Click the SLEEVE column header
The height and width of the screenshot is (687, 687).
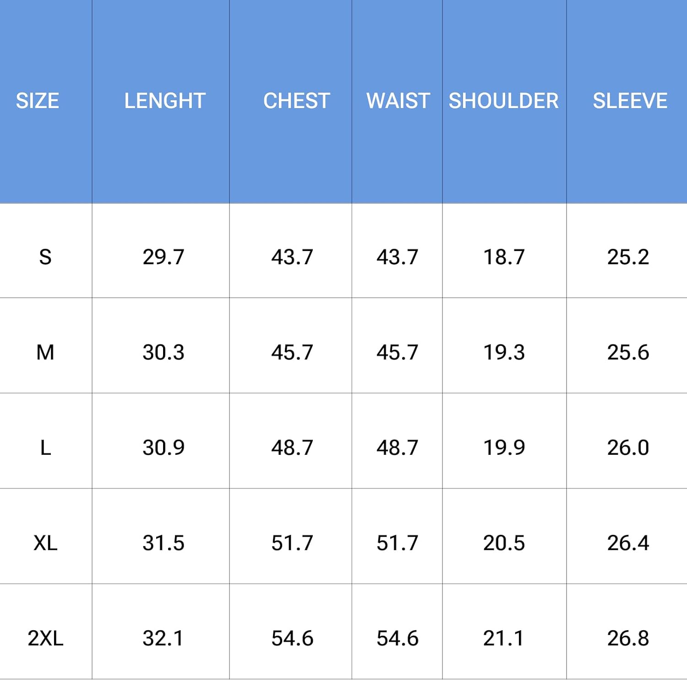tap(630, 101)
